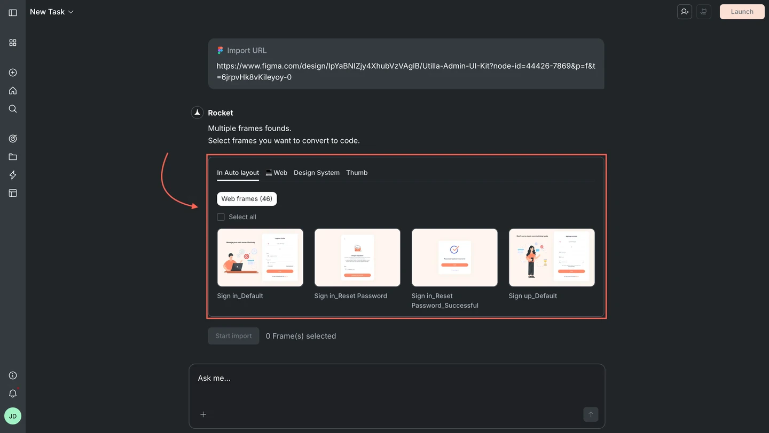This screenshot has height=433, width=769.
Task: Open the GitHub integration icon
Action: [703, 11]
